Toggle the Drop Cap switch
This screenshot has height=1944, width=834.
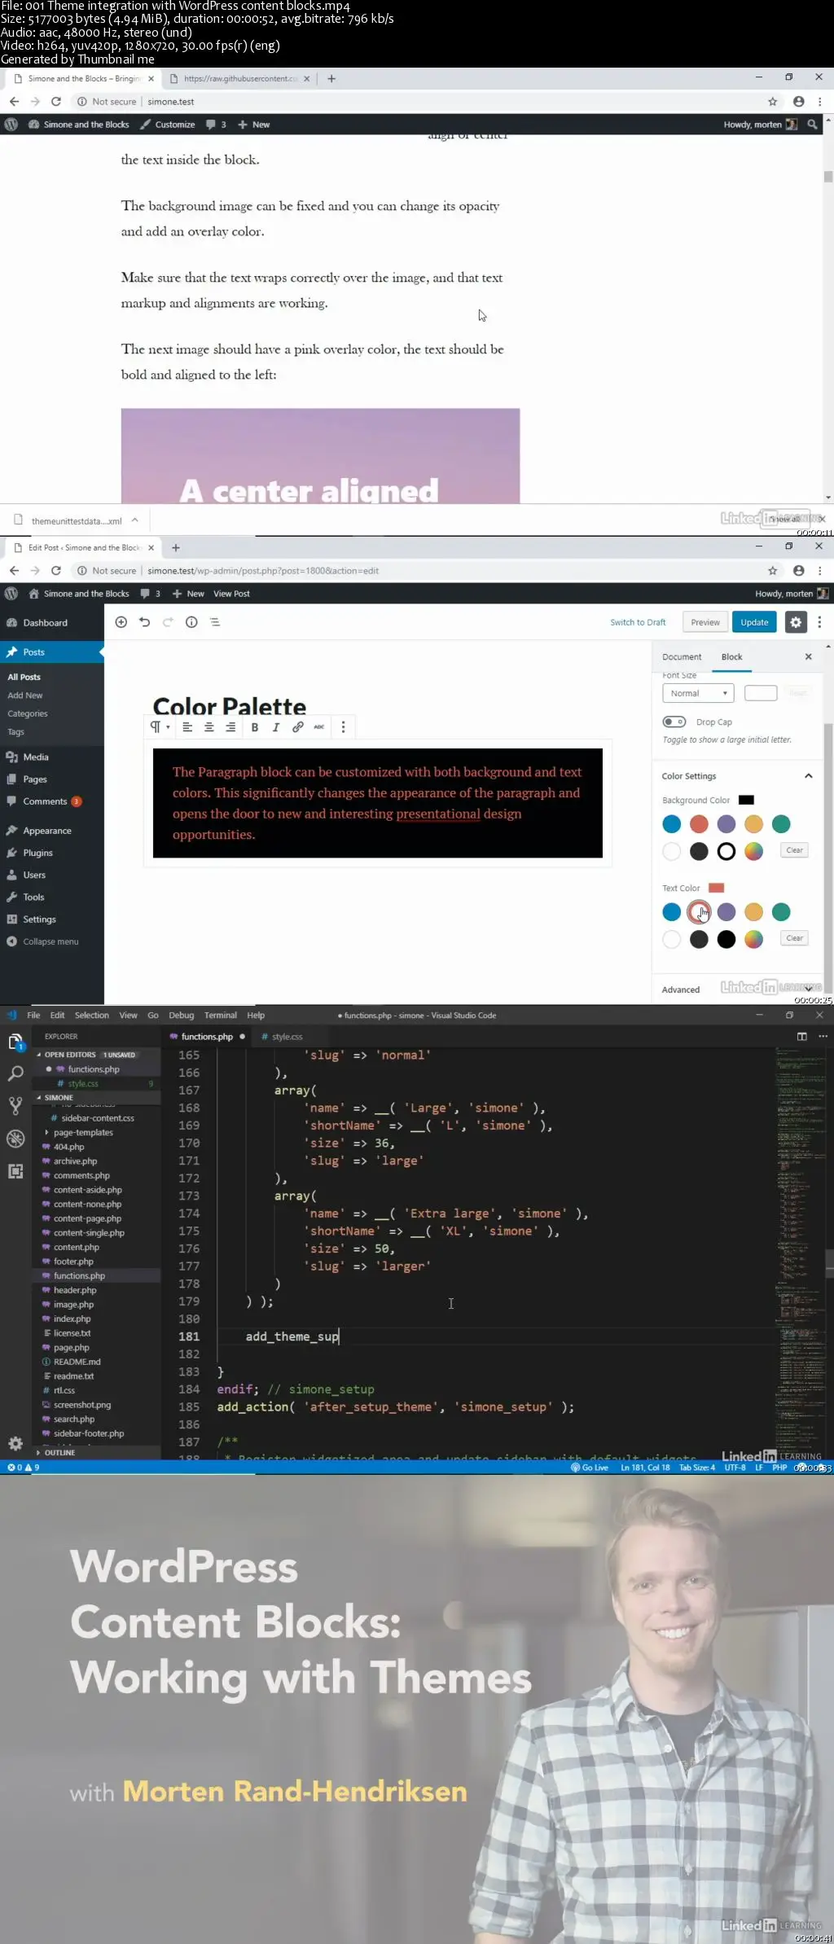(x=674, y=722)
